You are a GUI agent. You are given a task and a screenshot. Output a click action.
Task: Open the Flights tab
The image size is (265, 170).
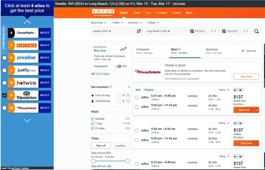tap(124, 13)
